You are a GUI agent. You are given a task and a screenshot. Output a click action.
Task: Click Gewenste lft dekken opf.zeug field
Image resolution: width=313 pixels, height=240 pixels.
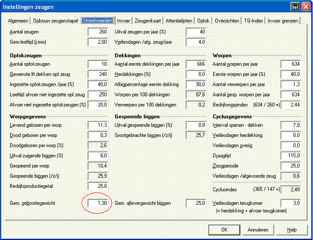pos(98,74)
